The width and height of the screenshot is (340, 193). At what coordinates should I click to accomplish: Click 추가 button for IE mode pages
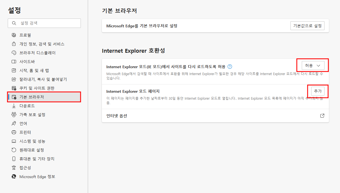318,91
